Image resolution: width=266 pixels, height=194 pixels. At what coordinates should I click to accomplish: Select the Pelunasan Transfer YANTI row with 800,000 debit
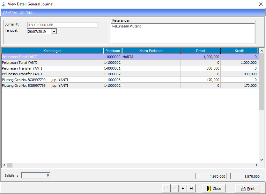(52, 68)
